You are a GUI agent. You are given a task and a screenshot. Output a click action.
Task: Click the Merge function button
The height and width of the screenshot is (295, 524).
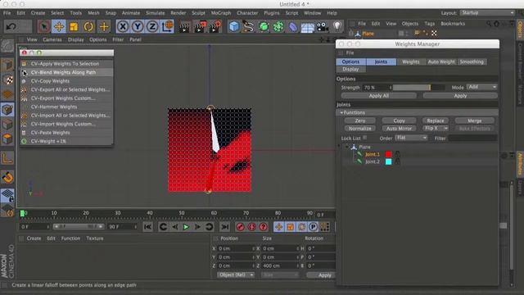[x=475, y=120]
